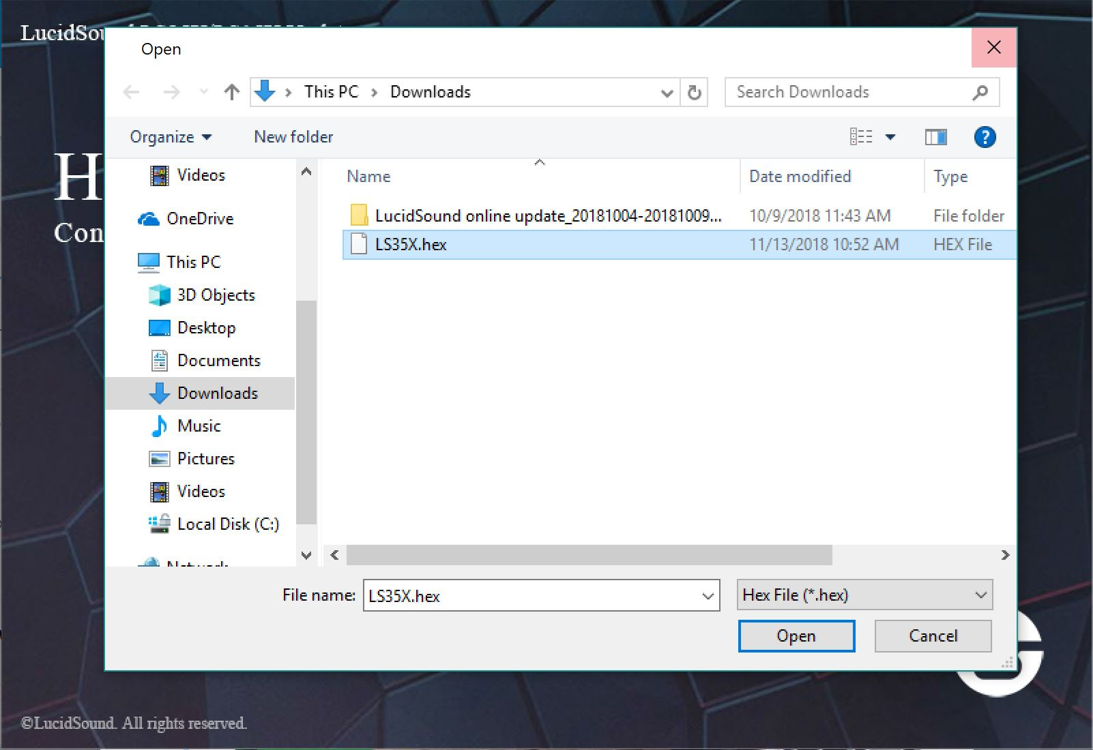Select Downloads in the address breadcrumb
Image resolution: width=1093 pixels, height=750 pixels.
tap(431, 92)
